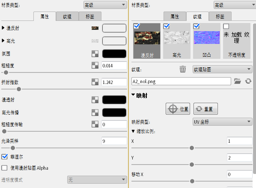Click checker texture icon next to 粗糙度
The image size is (256, 188).
click(95, 65)
